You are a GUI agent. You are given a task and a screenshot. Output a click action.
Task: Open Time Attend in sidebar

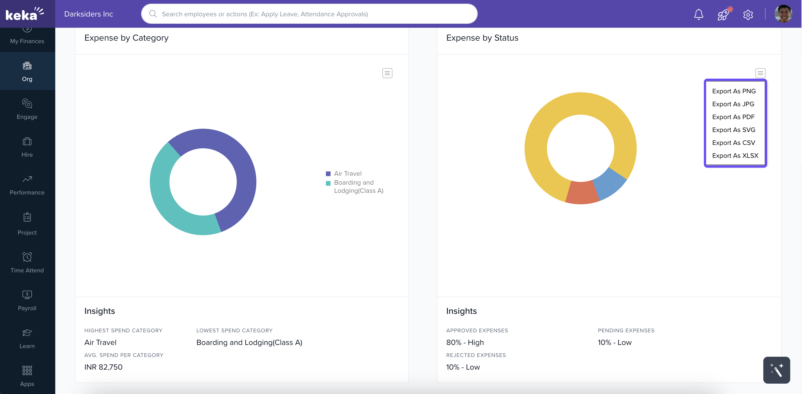(27, 263)
